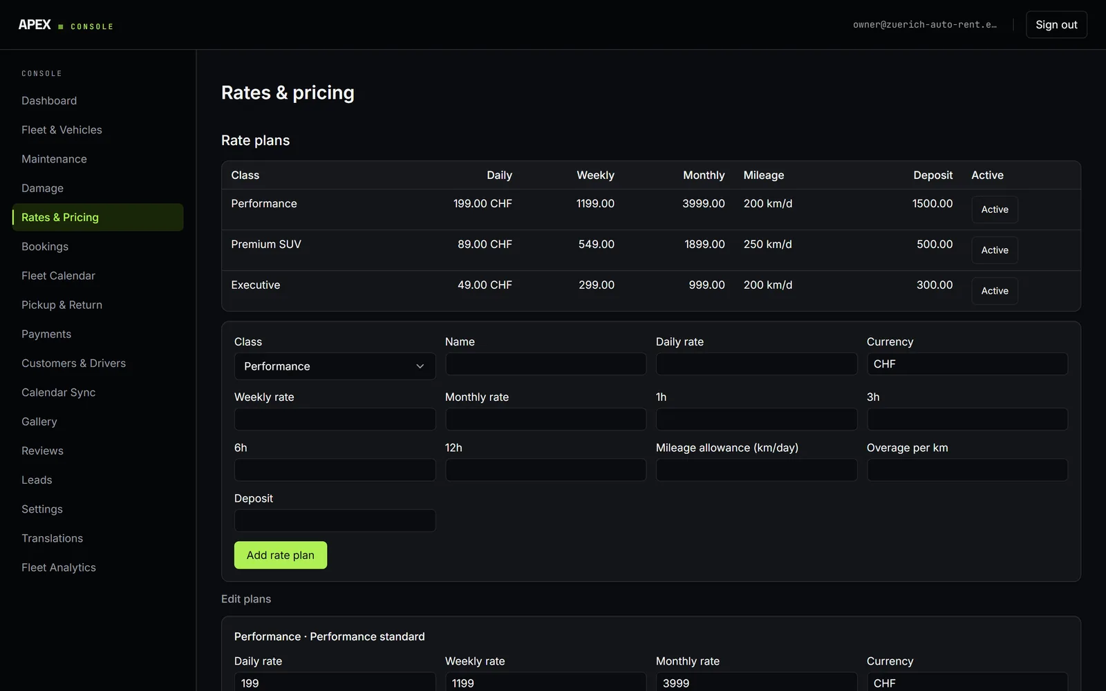Focus the Overage per km field
Screen dimensions: 1106x691
pos(967,470)
